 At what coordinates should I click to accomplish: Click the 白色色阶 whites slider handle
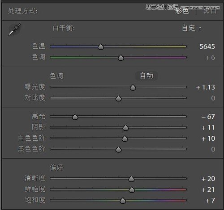click(125, 139)
